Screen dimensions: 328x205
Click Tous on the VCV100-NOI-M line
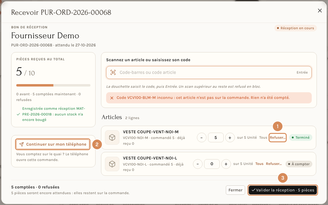coord(263,138)
